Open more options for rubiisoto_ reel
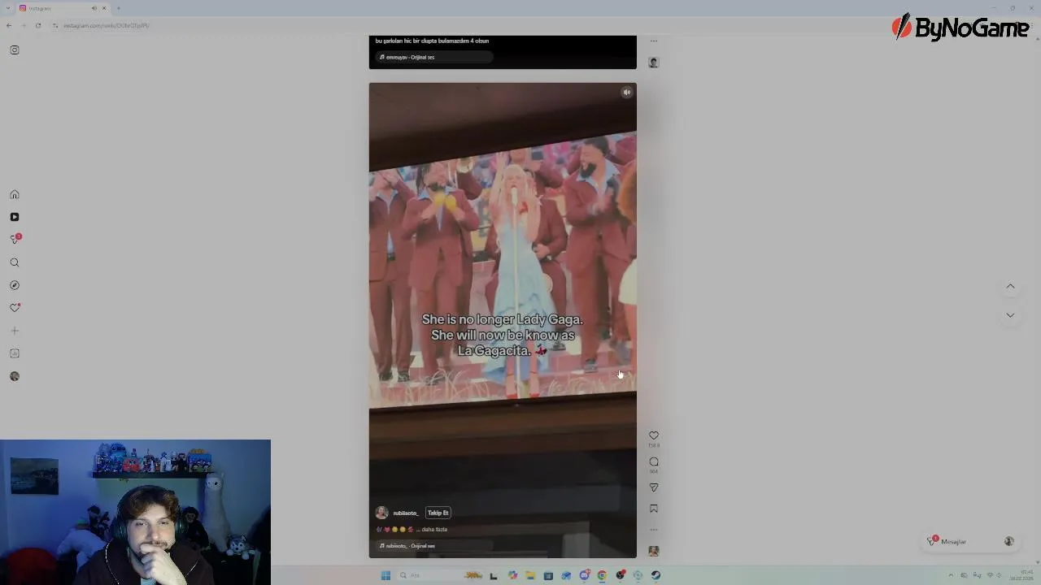The image size is (1041, 585). [x=654, y=530]
